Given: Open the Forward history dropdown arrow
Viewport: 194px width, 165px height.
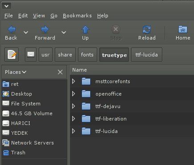Looking at the screenshot, I should tap(64, 32).
